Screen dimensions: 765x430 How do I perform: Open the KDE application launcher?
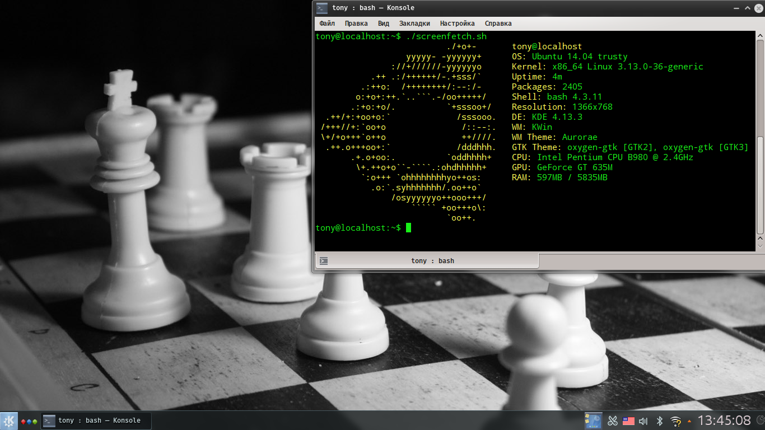pyautogui.click(x=8, y=420)
